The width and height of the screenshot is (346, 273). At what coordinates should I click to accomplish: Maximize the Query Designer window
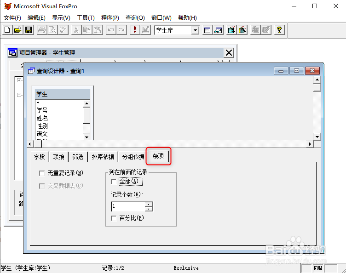coord(297,71)
